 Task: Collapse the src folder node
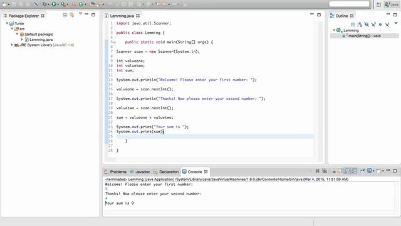tap(12, 29)
